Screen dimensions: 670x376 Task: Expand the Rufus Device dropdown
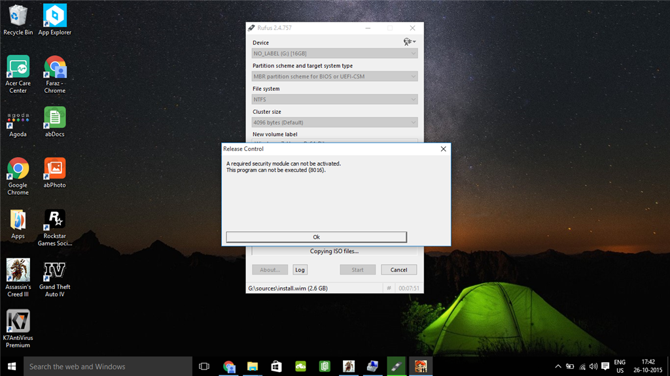(x=334, y=54)
